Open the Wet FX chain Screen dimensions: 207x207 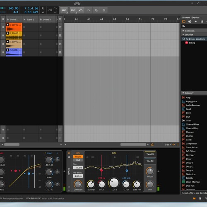coord(150,161)
